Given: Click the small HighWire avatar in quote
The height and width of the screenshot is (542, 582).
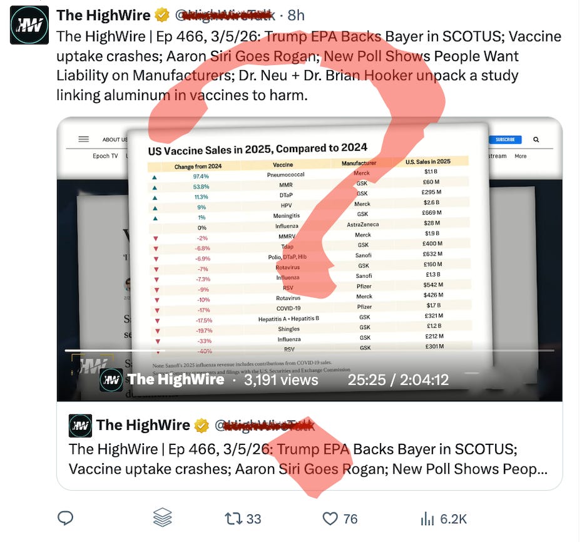Looking at the screenshot, I should [80, 426].
